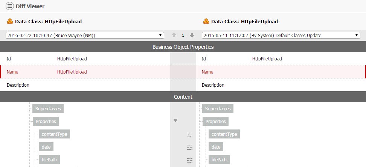Click the diff icon beside date
Screen dimensions: 366x167
click(x=190, y=147)
